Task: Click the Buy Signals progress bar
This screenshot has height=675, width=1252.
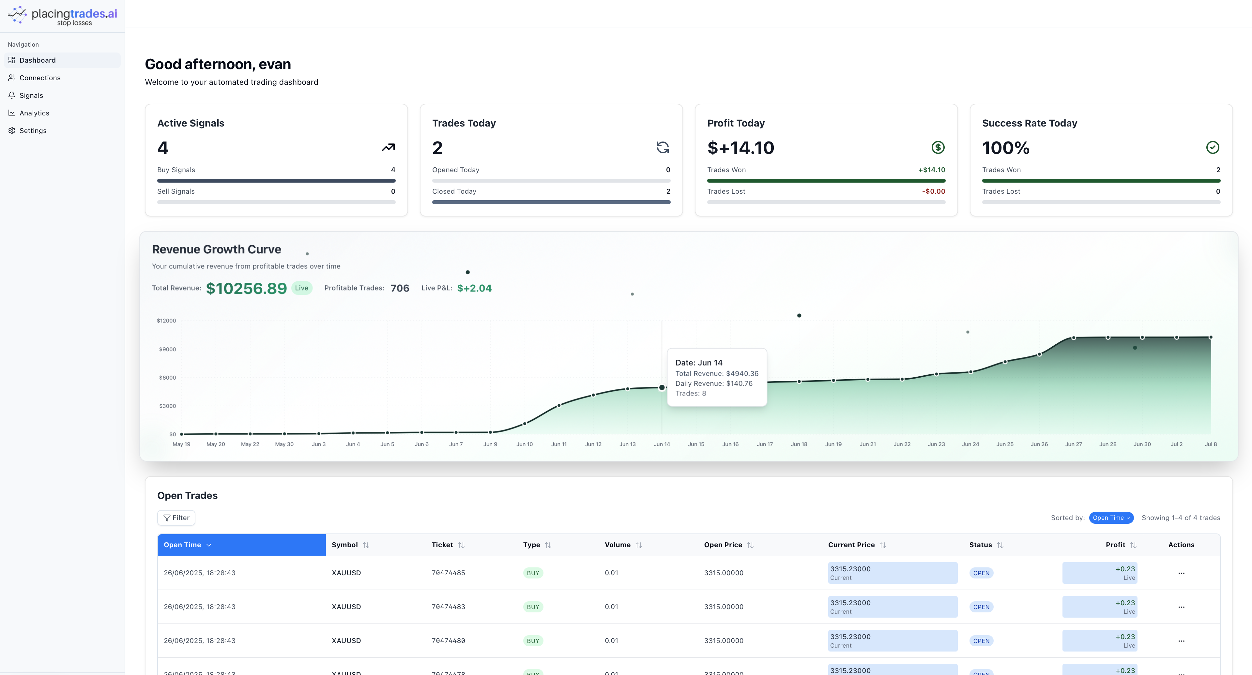Action: (276, 180)
